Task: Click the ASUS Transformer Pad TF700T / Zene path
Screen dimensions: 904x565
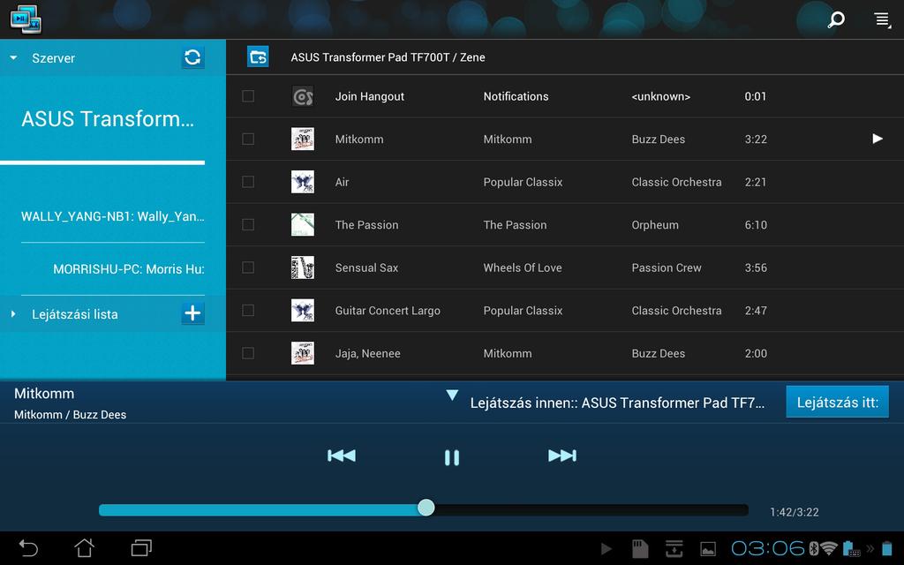Action: tap(388, 57)
